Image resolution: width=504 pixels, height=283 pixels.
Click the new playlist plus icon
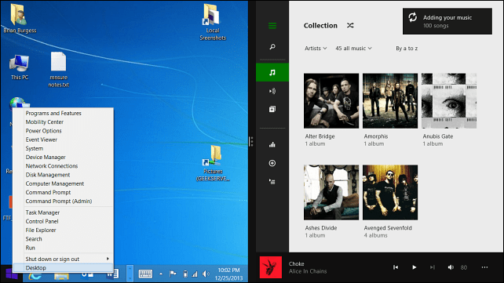[272, 163]
